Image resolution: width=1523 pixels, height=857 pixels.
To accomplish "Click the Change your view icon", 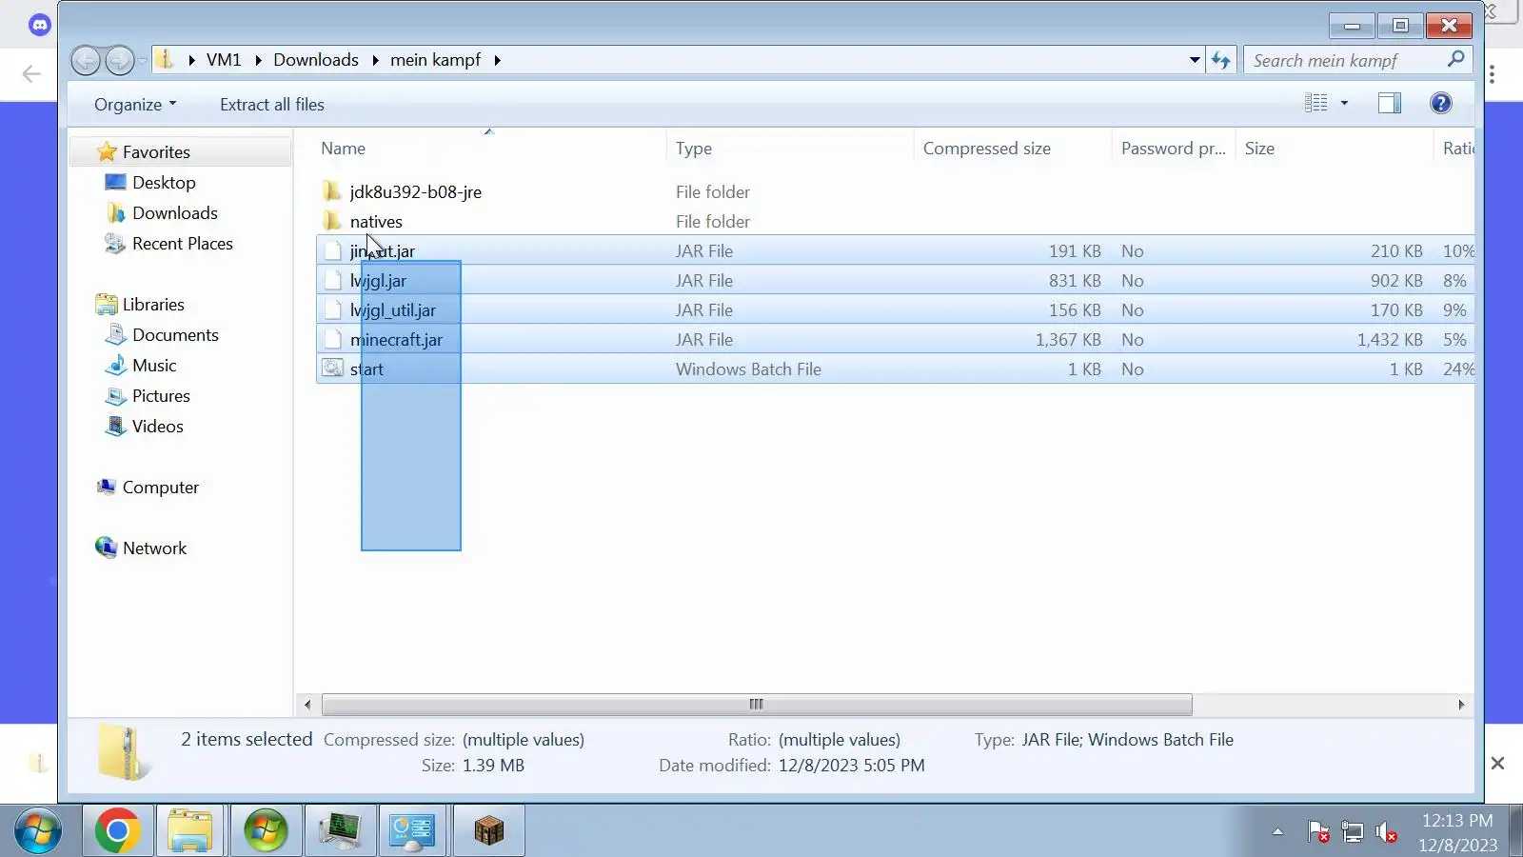I will coord(1316,103).
